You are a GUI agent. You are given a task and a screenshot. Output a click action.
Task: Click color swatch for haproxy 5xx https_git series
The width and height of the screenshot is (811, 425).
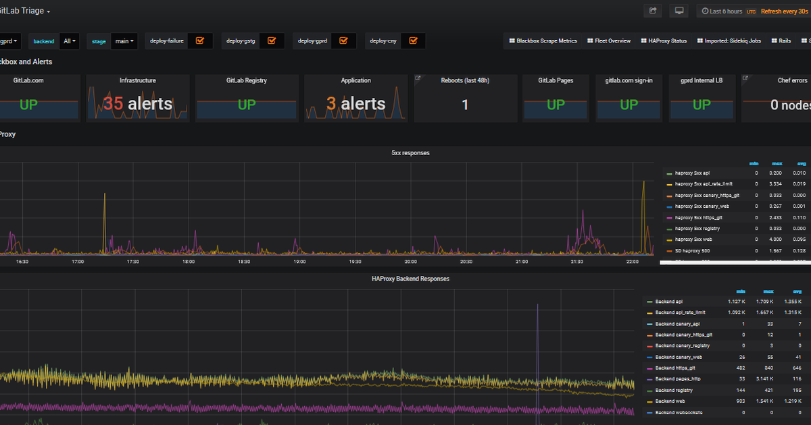click(669, 218)
